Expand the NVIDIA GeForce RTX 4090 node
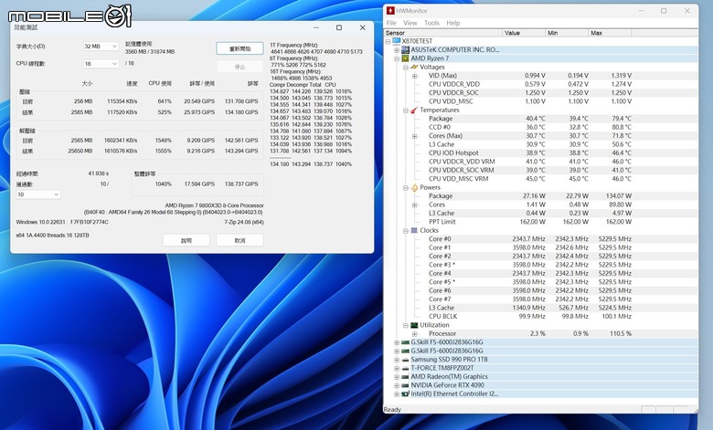 pos(397,385)
